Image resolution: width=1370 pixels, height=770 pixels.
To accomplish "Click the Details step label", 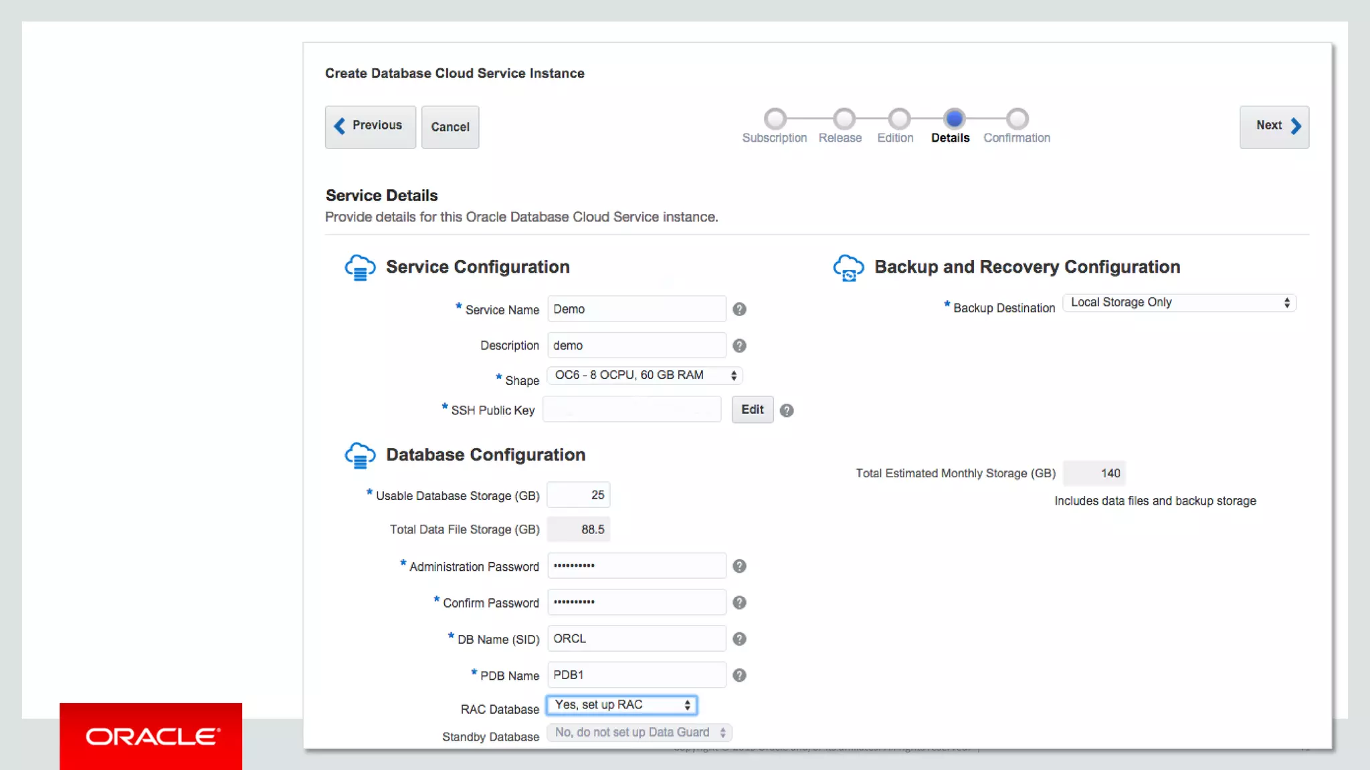I will 950,138.
